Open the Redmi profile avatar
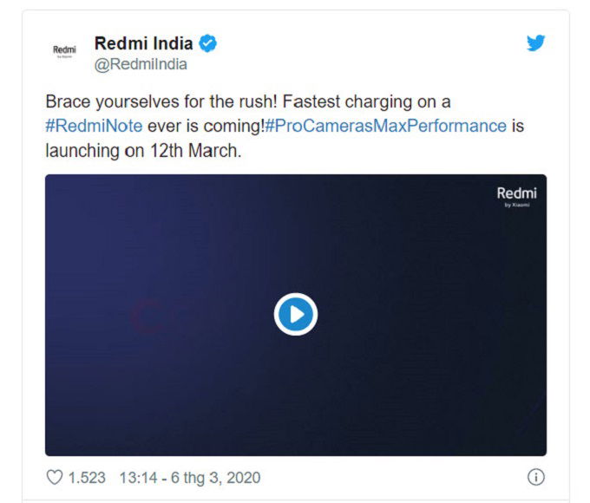 (x=64, y=51)
